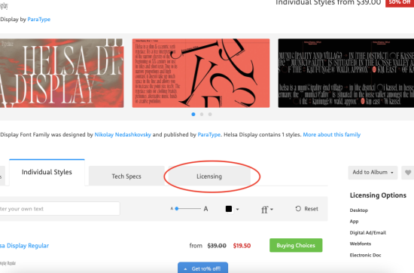Click the small A size icon
The image size is (414, 273).
point(172,209)
